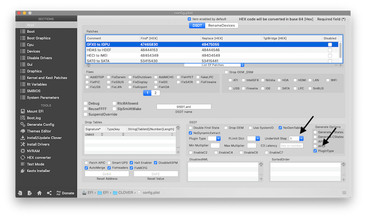Click the import config icon in bottom toolbar
Viewport: 366px width, 218px height.
tap(20, 193)
